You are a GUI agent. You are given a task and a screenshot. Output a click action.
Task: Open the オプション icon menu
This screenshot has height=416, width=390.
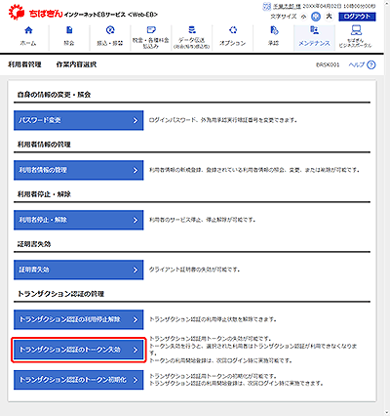pos(233,30)
